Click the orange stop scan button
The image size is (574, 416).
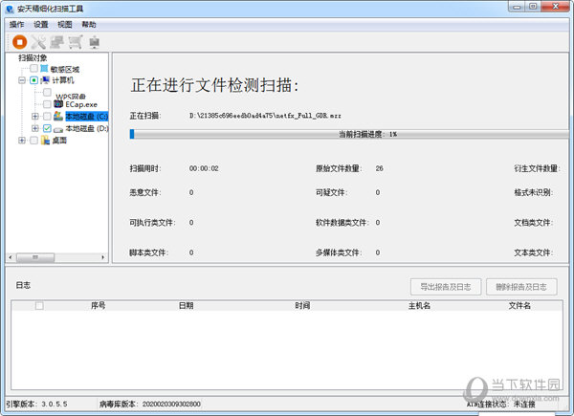click(20, 42)
